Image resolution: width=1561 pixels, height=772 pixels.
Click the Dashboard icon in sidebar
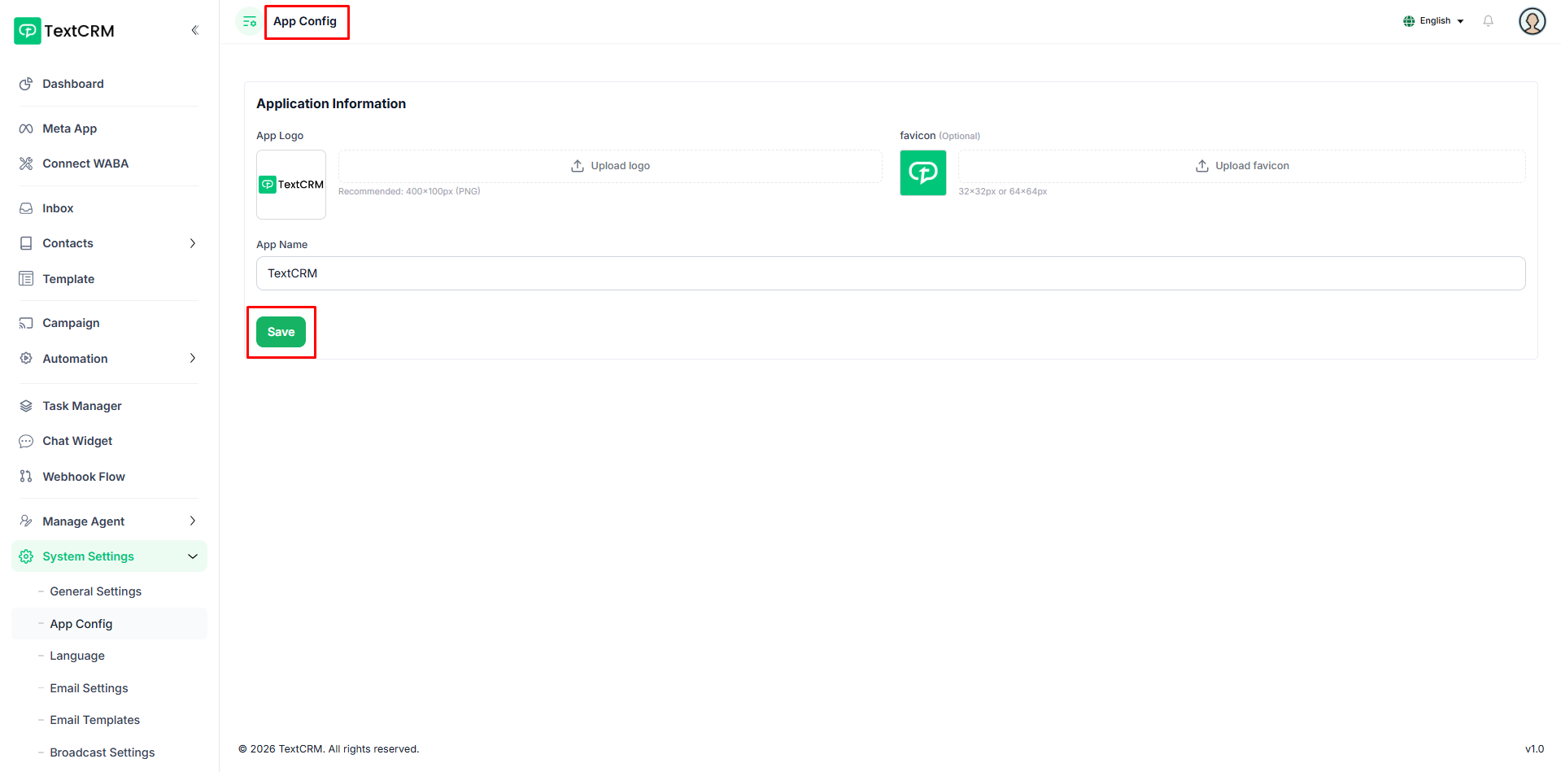coord(26,84)
